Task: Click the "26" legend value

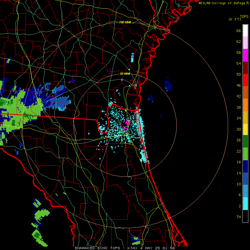Action: 239,140
